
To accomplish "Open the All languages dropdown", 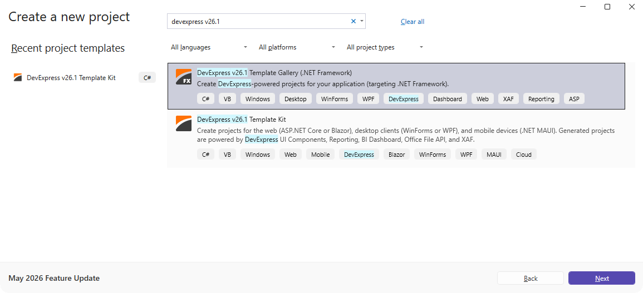I will 209,47.
